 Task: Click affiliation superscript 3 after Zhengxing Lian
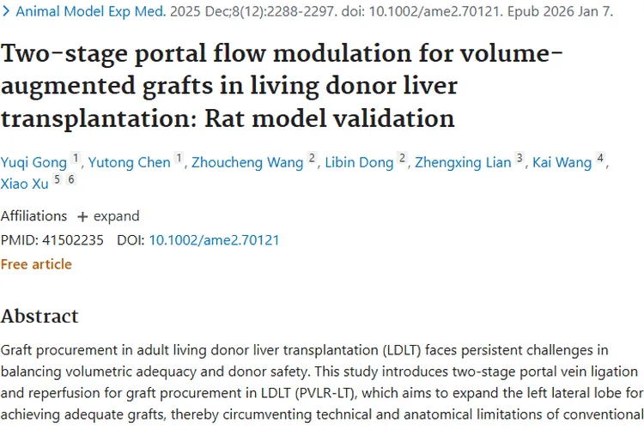pos(519,159)
